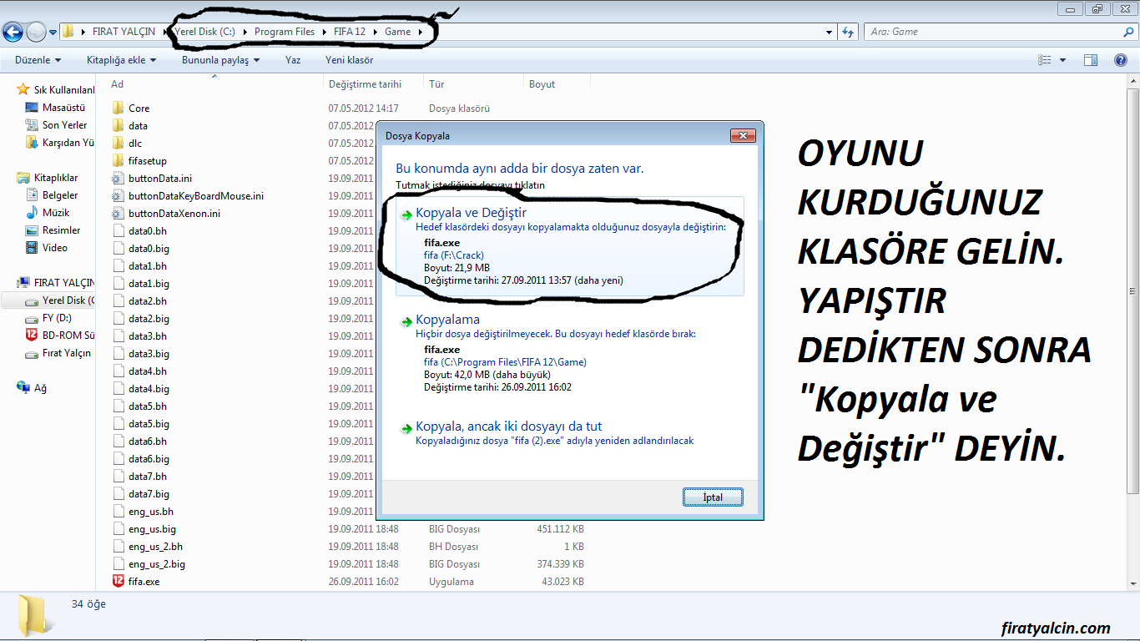
Task: Select the data5.bh file name
Action: (148, 406)
